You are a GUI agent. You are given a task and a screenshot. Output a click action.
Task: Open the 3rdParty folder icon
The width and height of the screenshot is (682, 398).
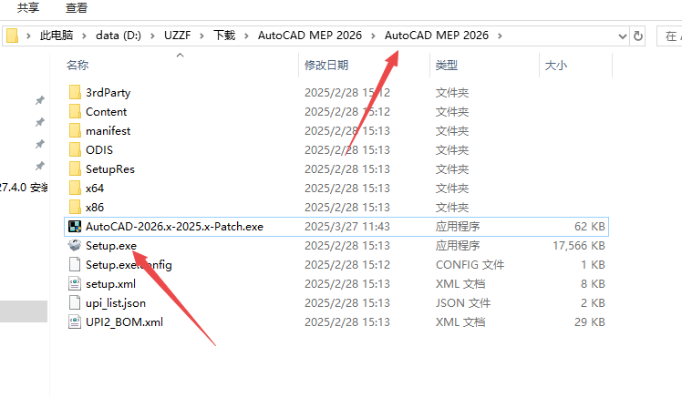[x=75, y=92]
